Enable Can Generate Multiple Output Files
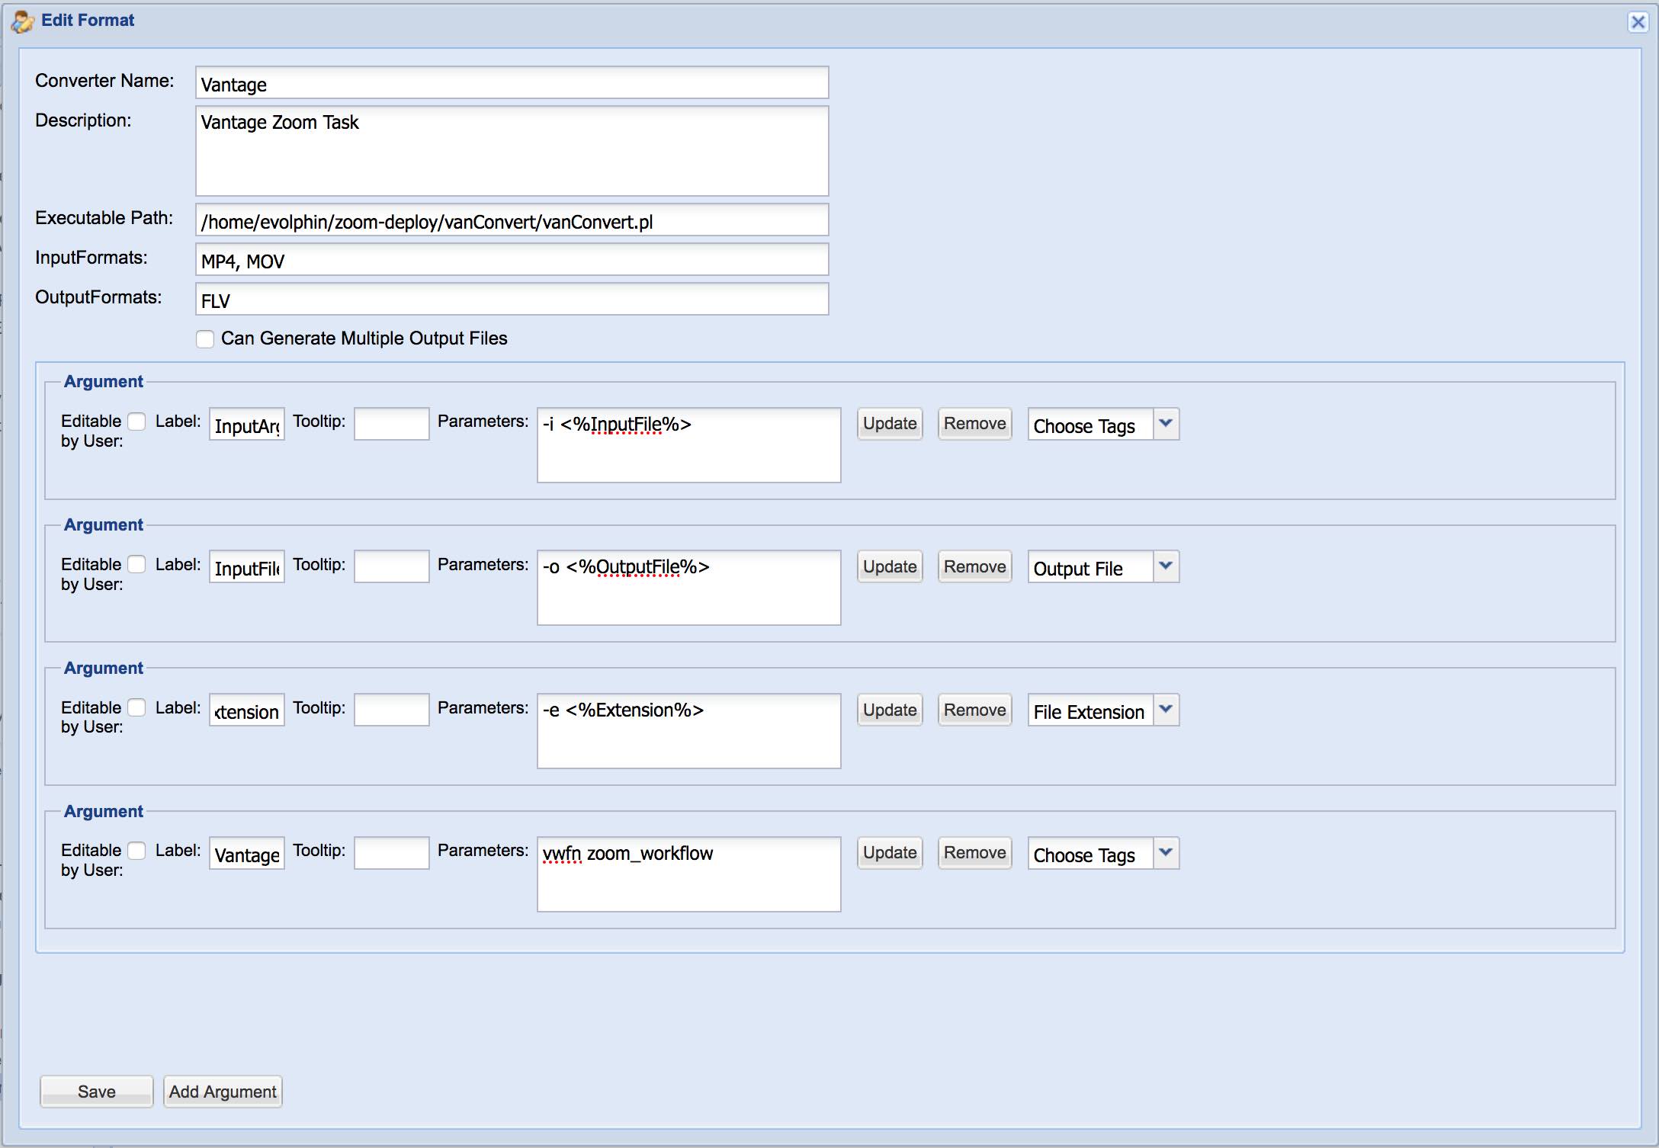1659x1148 pixels. tap(205, 339)
